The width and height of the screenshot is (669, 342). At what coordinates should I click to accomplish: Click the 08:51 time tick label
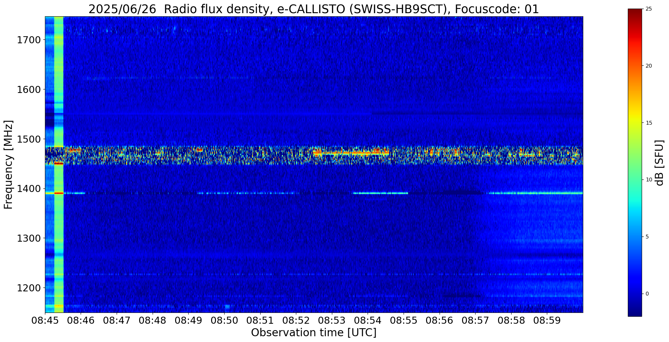(260, 320)
